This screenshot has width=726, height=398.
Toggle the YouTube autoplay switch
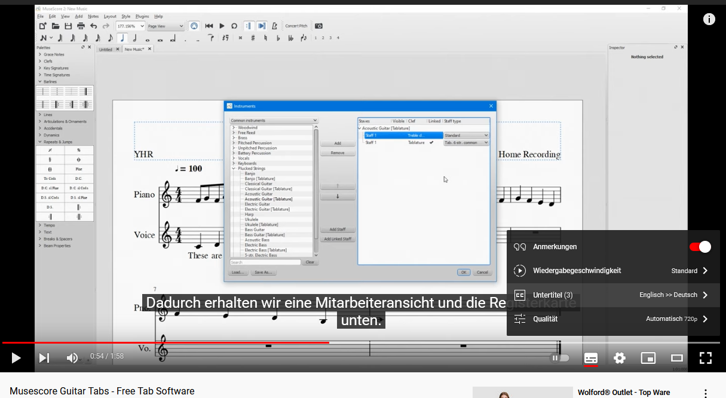coord(559,358)
